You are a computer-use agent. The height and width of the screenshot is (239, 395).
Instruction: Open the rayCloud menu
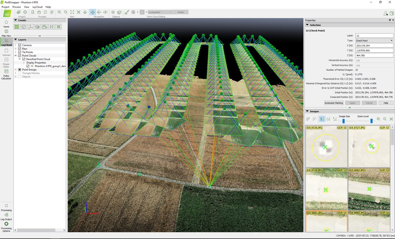[x=37, y=7]
